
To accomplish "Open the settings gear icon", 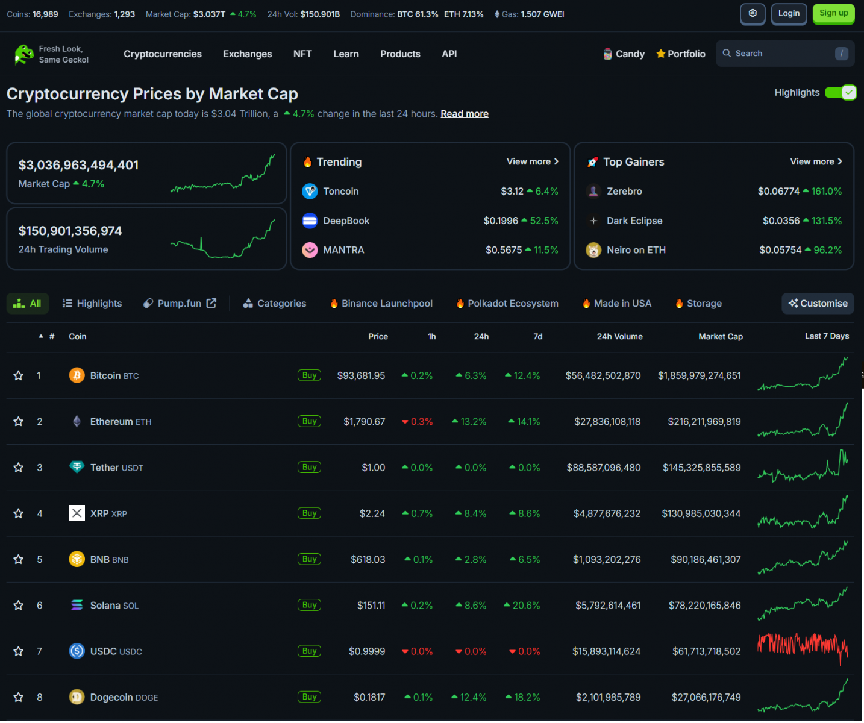I will 753,13.
